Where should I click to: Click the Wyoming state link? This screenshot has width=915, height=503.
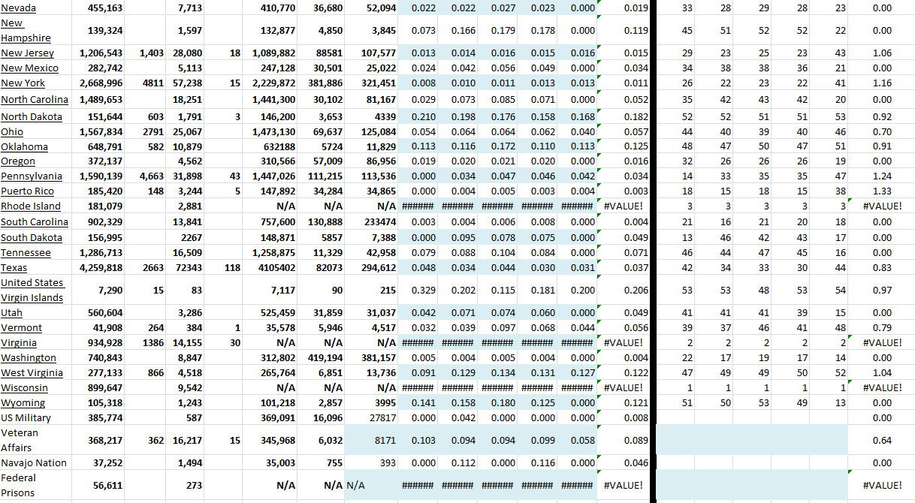pyautogui.click(x=23, y=403)
